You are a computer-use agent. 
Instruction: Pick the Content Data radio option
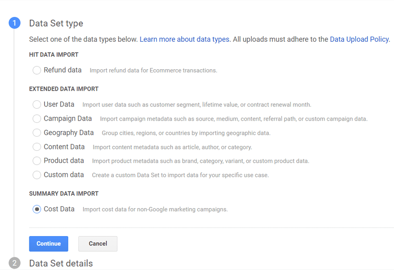(37, 147)
